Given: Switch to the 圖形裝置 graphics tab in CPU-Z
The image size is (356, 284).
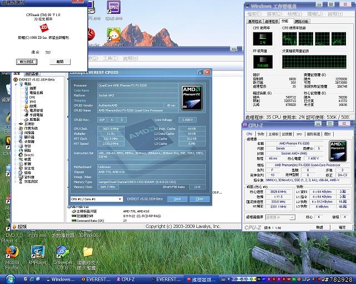Looking at the screenshot, I should point(314,134).
